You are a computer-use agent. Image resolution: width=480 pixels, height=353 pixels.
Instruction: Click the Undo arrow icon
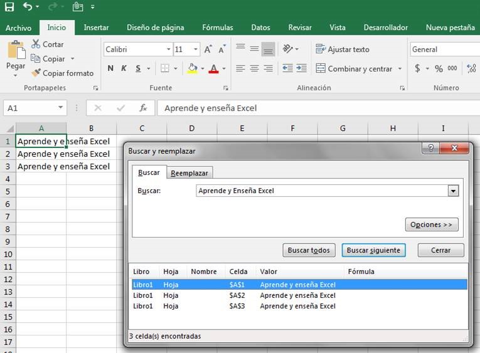(x=28, y=6)
